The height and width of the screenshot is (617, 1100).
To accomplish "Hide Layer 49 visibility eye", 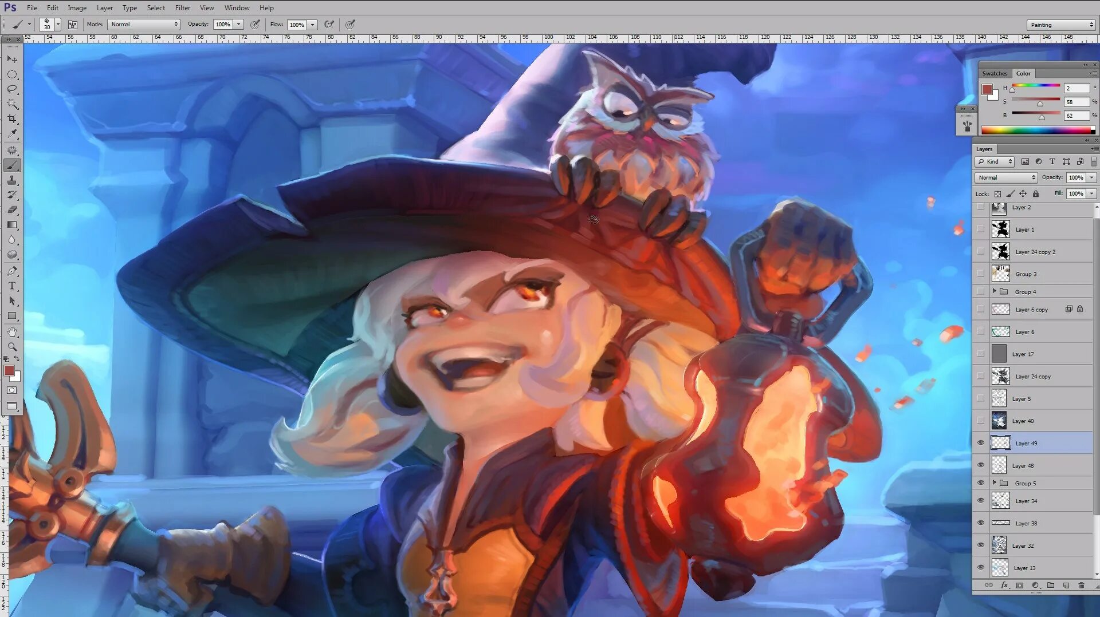I will pyautogui.click(x=981, y=443).
